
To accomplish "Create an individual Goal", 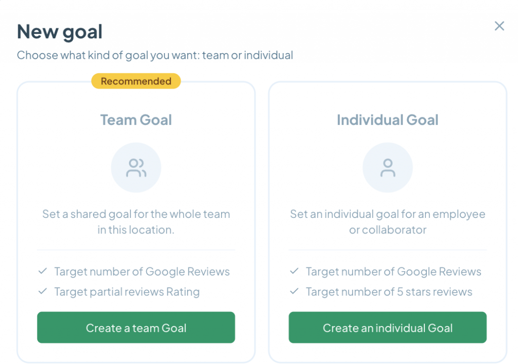I will click(387, 327).
